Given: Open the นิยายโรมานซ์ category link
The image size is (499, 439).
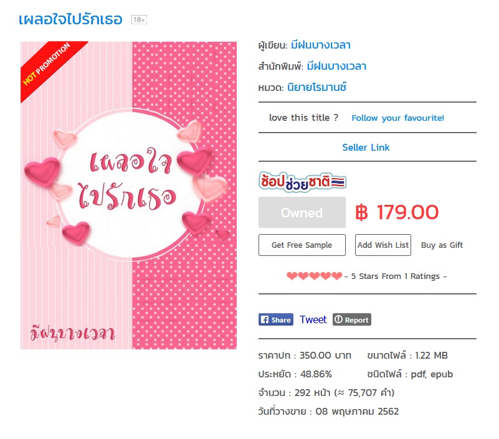Looking at the screenshot, I should tap(316, 87).
